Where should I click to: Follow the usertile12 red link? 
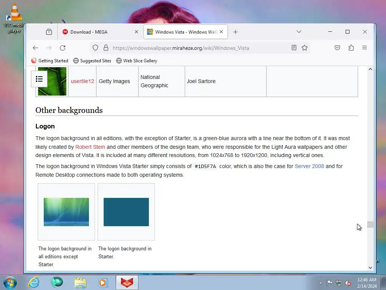[x=83, y=81]
